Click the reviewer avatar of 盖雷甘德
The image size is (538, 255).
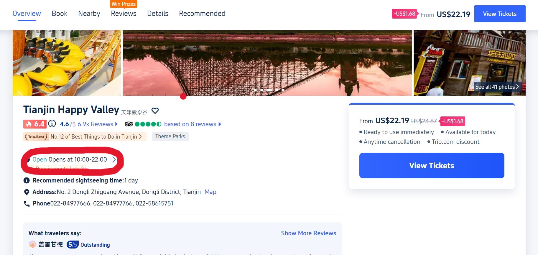(32, 244)
